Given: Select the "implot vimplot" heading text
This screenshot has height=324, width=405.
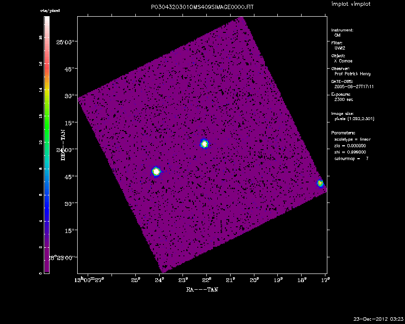Looking at the screenshot, I should coord(351,4).
